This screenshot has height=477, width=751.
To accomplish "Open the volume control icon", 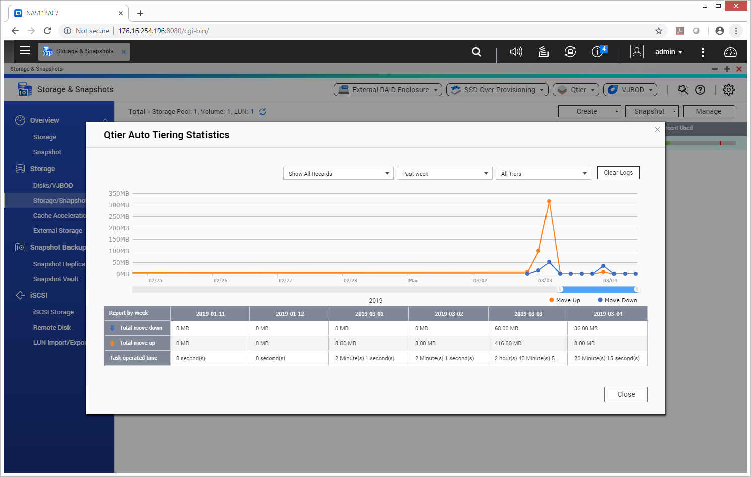I will [516, 52].
